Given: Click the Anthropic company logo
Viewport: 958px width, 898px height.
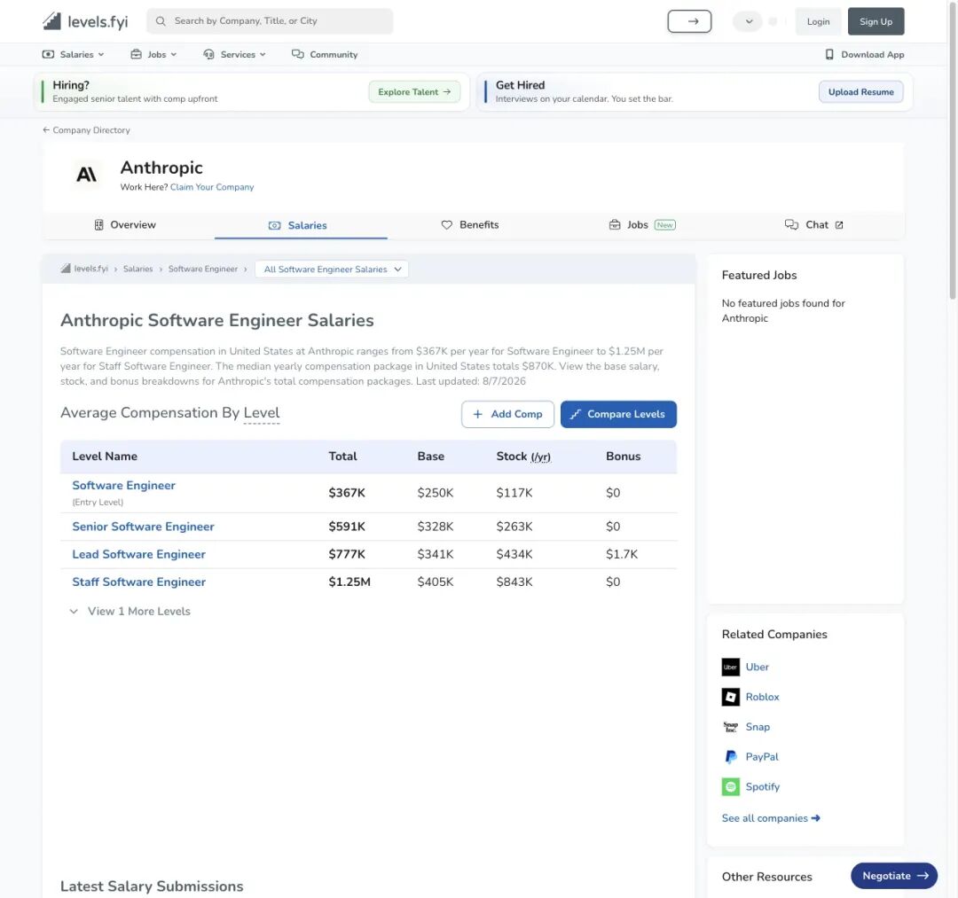Looking at the screenshot, I should (86, 176).
